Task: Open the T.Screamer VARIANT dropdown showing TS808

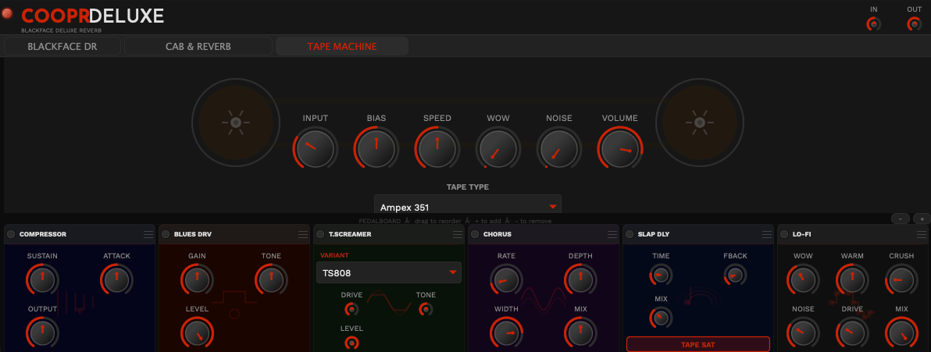Action: tap(389, 272)
